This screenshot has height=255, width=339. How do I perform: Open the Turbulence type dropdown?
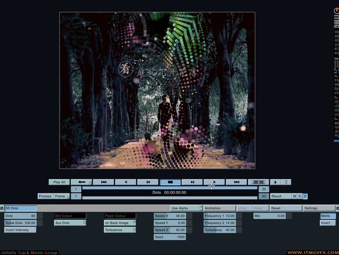[x=120, y=230]
